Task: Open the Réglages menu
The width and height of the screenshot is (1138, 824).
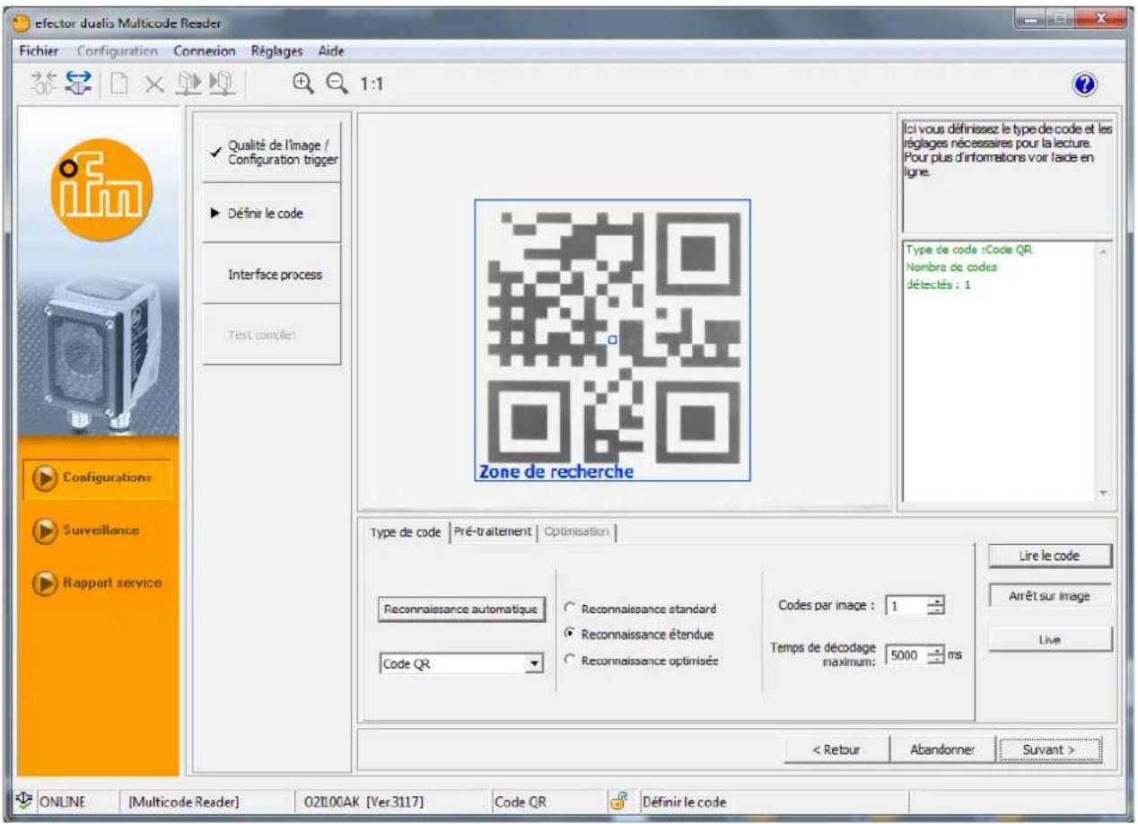Action: [x=277, y=50]
